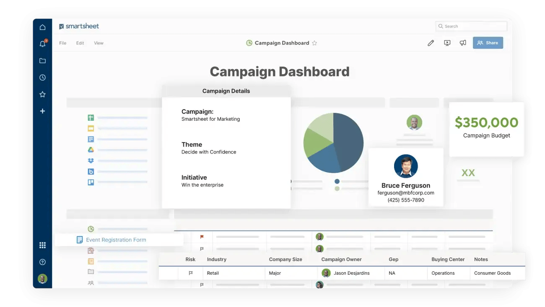Open Favorites star in sidebar

tap(42, 94)
